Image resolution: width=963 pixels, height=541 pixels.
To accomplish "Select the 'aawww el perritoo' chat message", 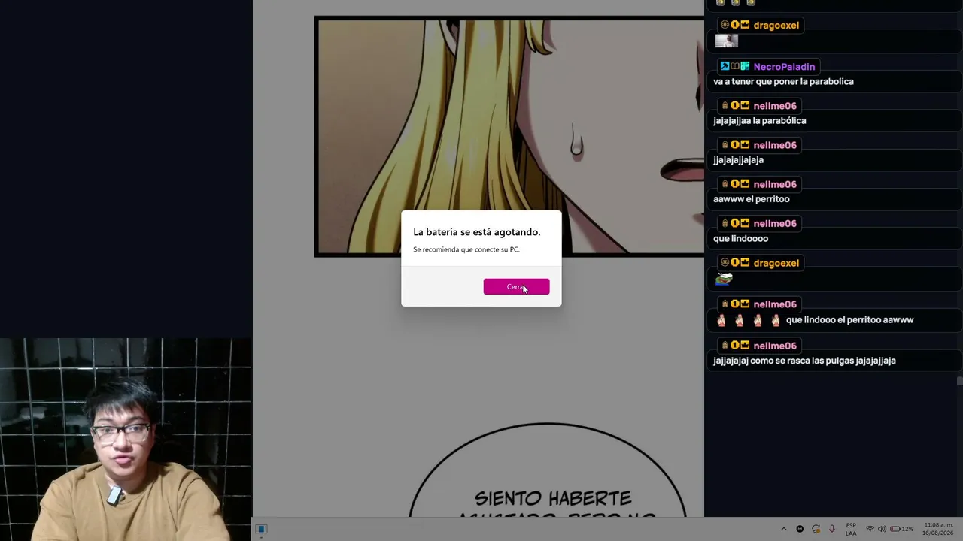I will click(751, 199).
